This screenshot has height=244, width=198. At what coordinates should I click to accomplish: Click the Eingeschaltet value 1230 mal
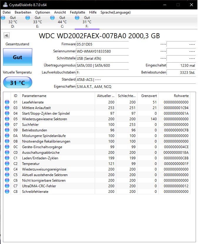tap(181, 66)
